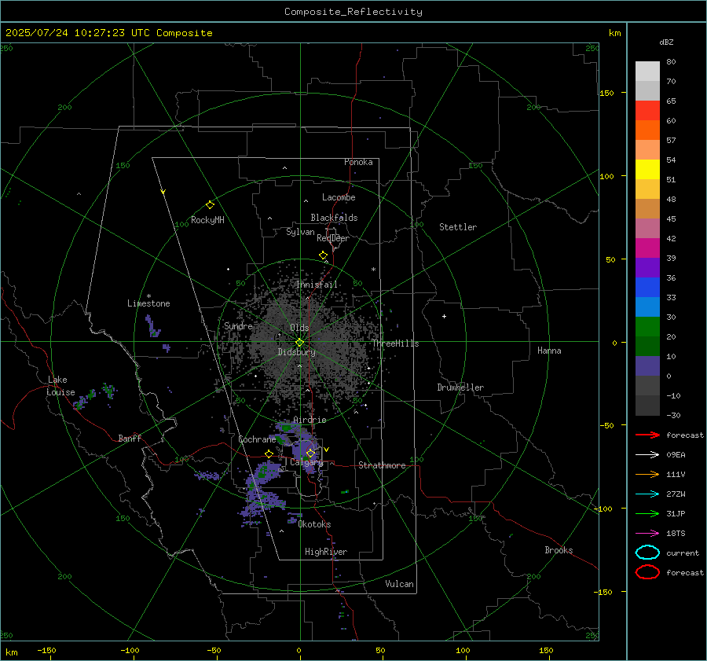707x661 pixels.
Task: Click the Stettler city label
Action: (458, 227)
